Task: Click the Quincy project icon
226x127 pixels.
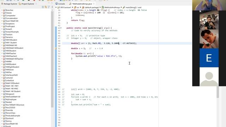Action: tap(4, 121)
